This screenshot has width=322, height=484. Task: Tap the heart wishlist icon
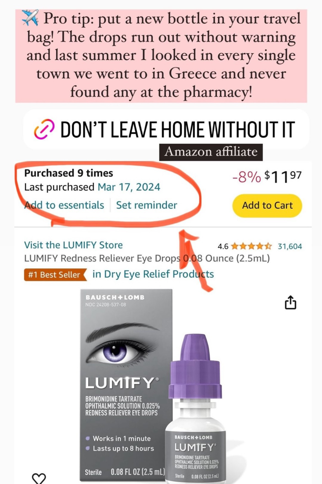[x=39, y=478]
